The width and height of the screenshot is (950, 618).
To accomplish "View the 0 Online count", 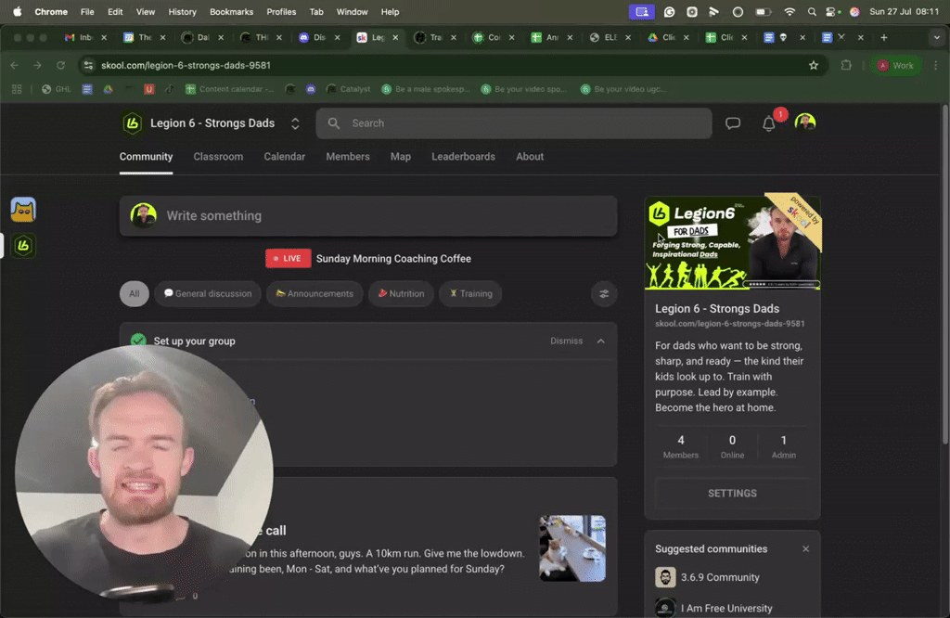I will [733, 446].
